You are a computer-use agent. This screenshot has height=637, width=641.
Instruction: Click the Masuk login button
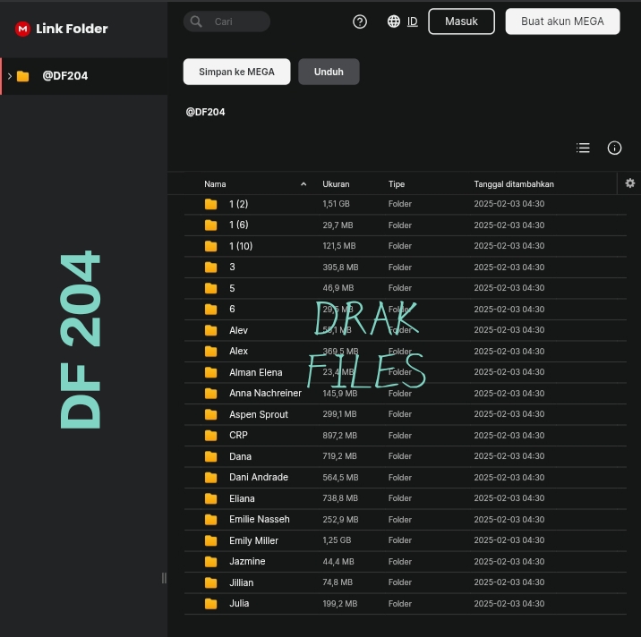[x=461, y=21]
